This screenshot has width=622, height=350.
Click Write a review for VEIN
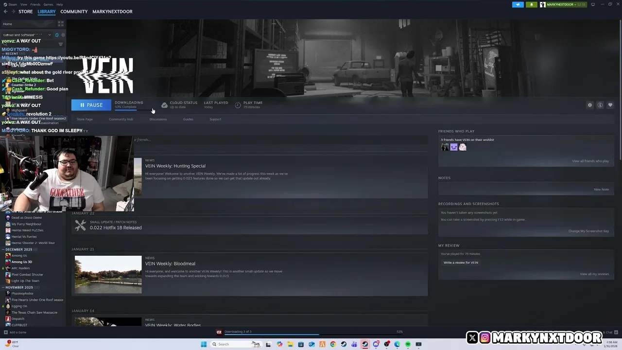click(x=461, y=262)
